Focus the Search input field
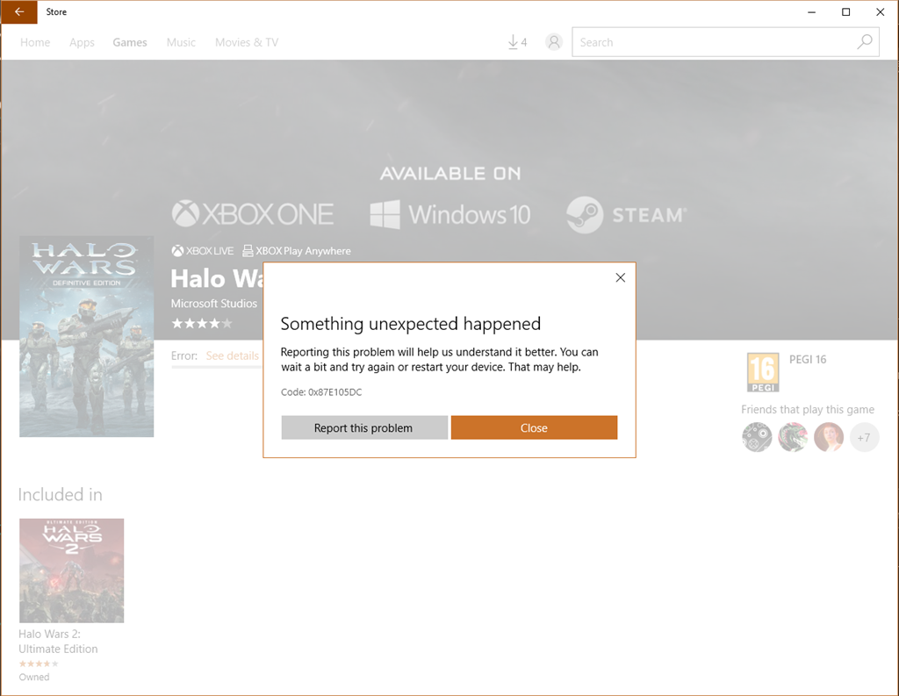This screenshot has height=696, width=899. pos(725,42)
